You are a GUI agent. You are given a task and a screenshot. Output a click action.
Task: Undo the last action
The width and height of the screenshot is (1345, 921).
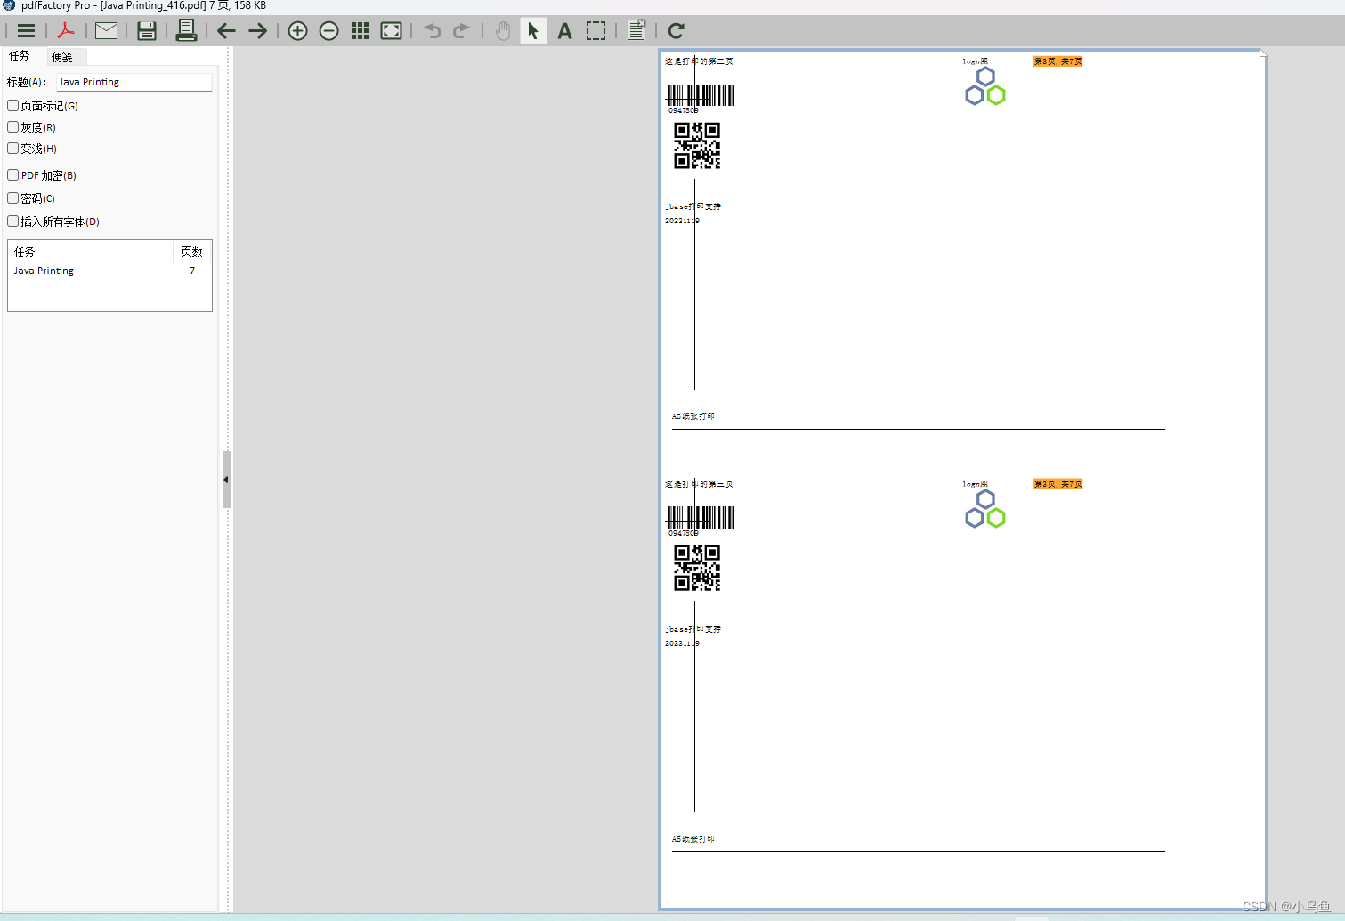432,31
